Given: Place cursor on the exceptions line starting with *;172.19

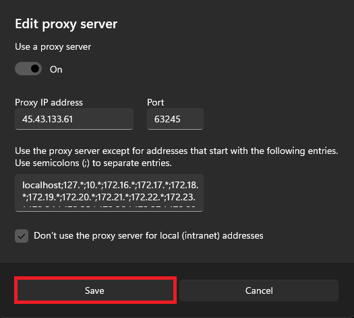Looking at the screenshot, I should coord(109,197).
